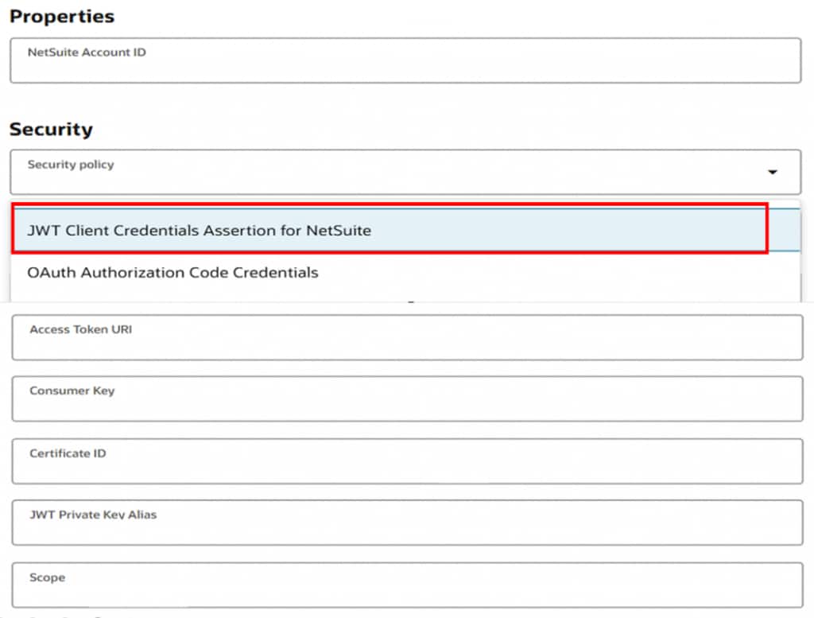The image size is (814, 618).
Task: Click the "NetSuite Account ID" label text
Action: pos(87,52)
